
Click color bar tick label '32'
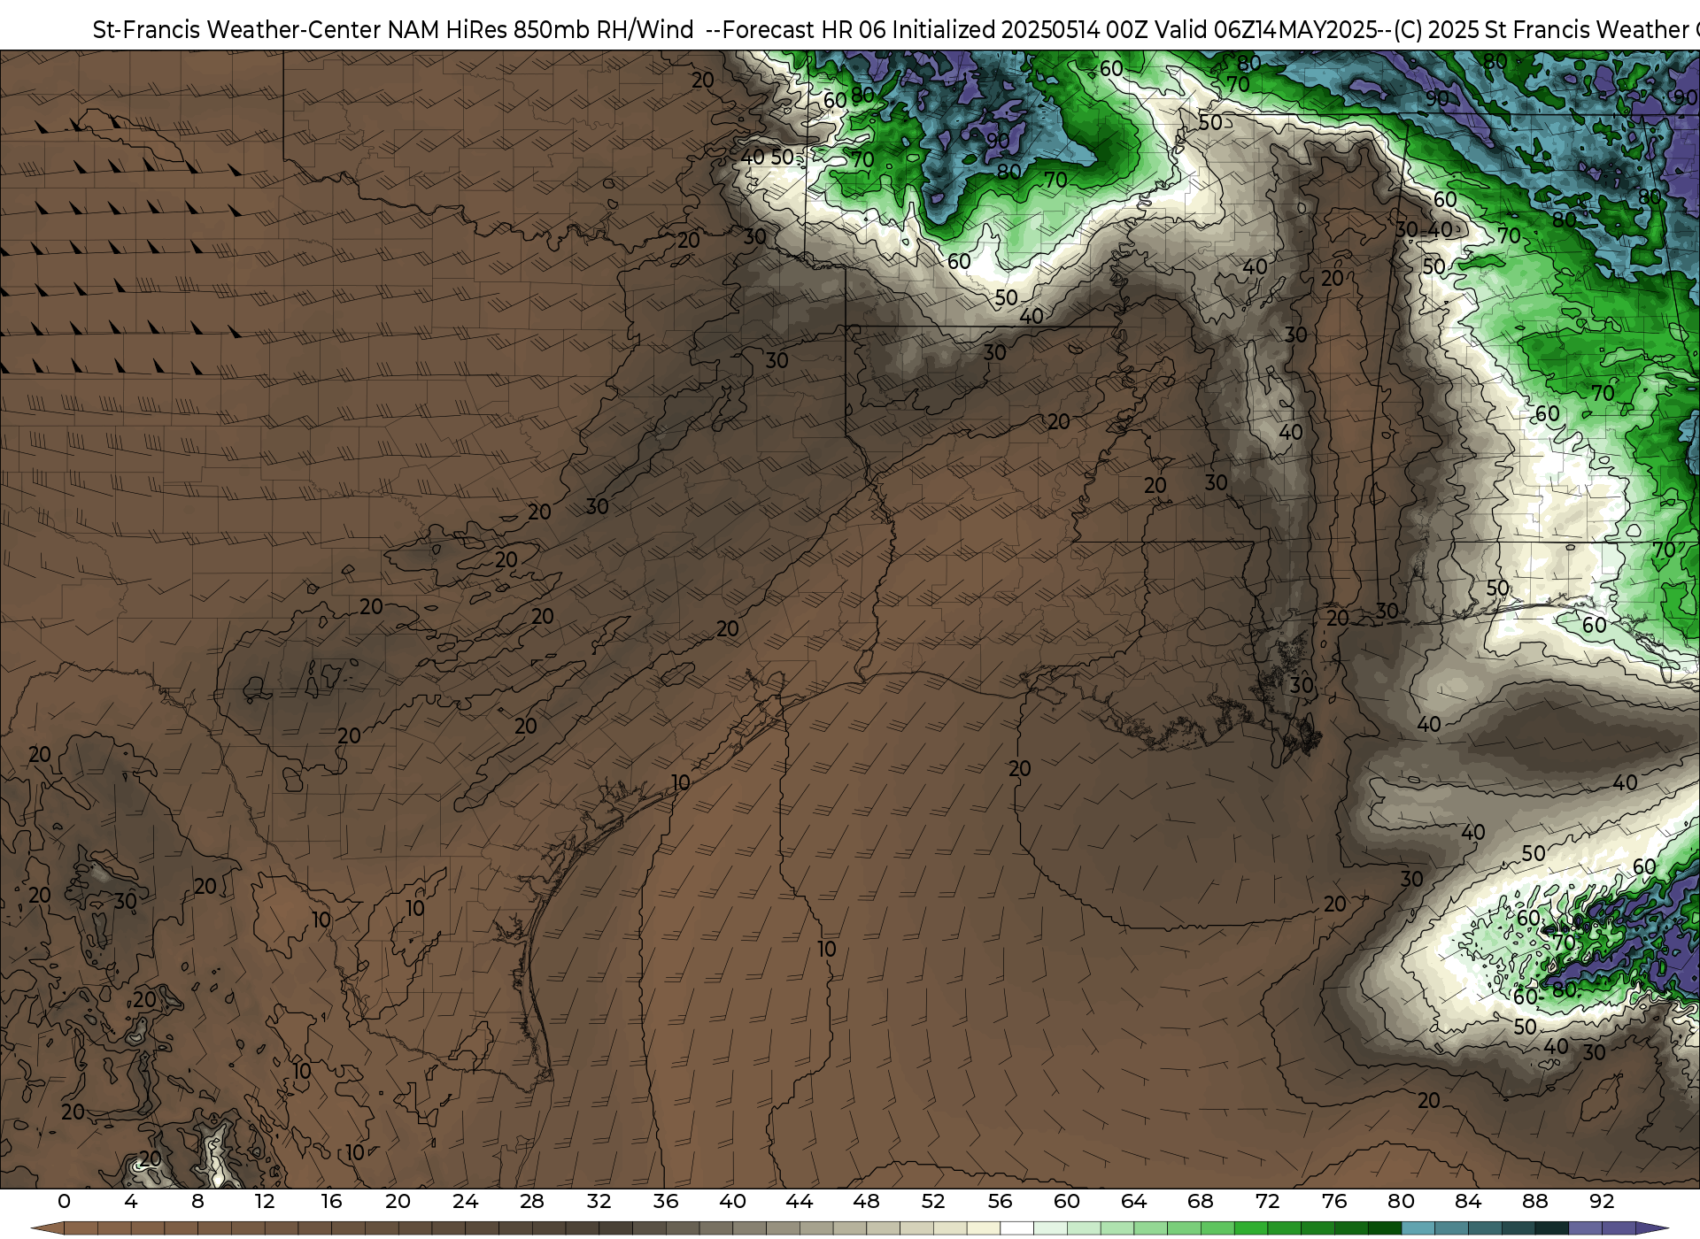[x=599, y=1201]
